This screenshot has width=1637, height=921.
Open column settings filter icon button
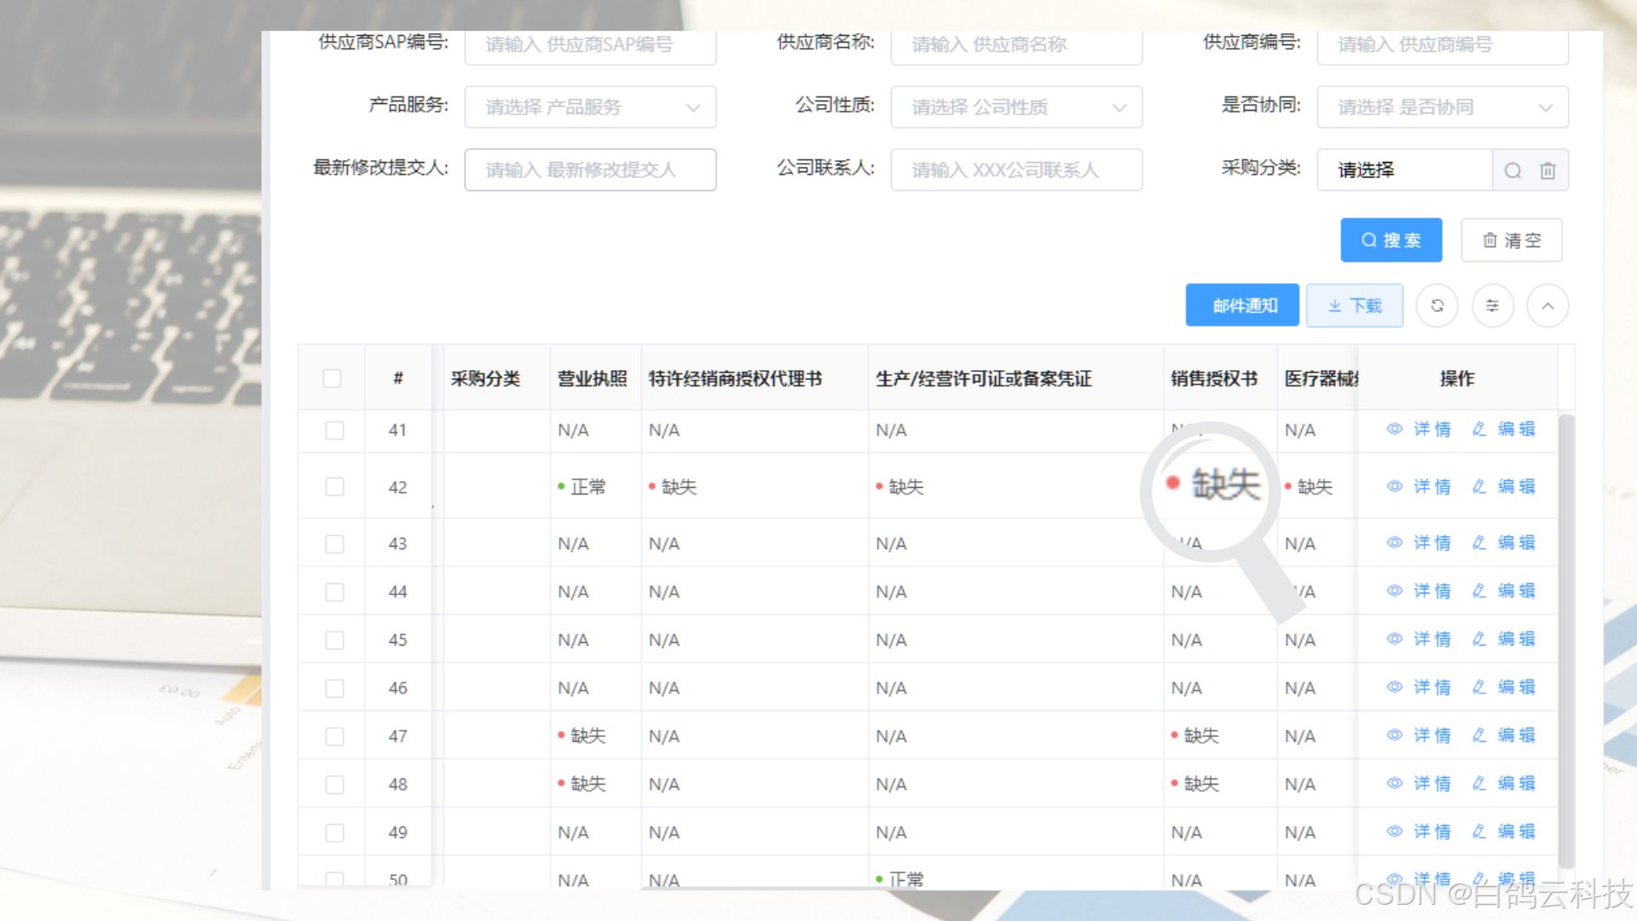tap(1492, 306)
